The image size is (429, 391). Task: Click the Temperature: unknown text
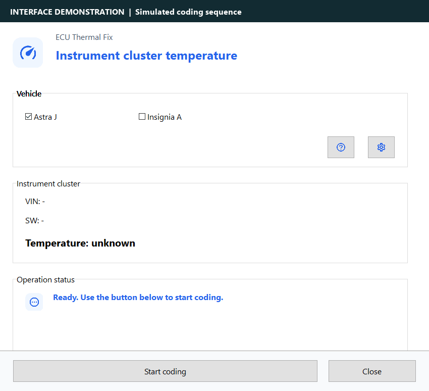pyautogui.click(x=80, y=243)
